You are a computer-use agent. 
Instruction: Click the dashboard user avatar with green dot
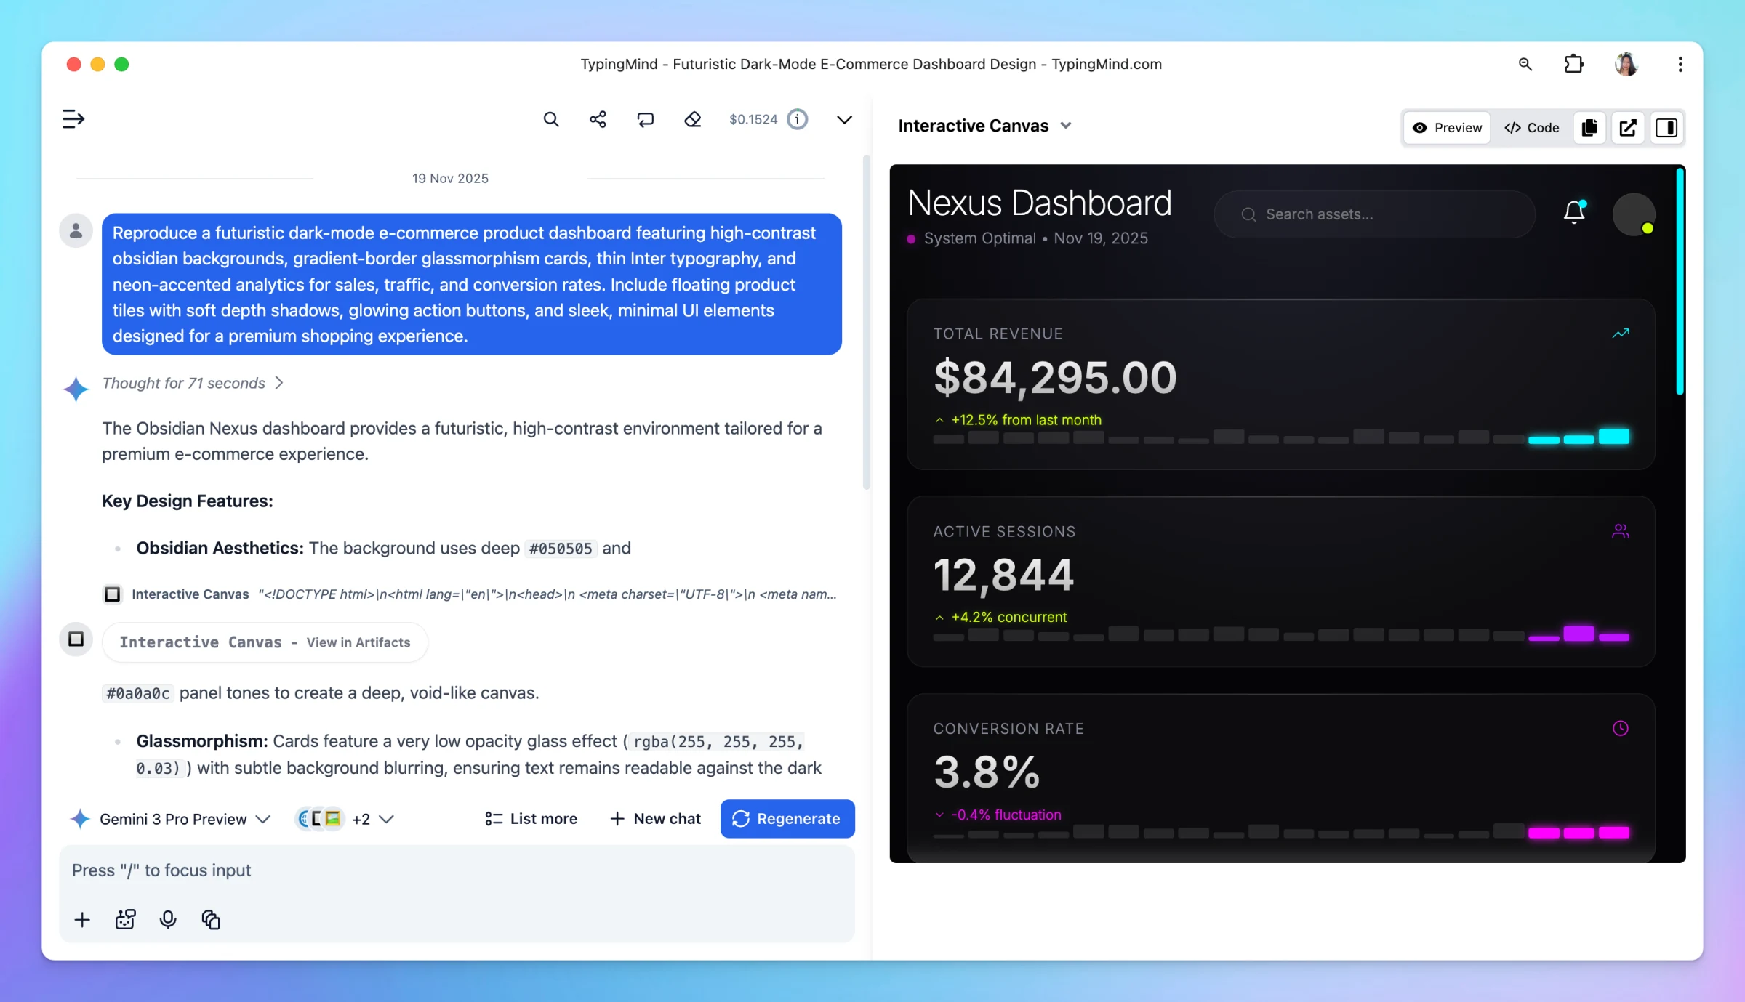click(1634, 214)
